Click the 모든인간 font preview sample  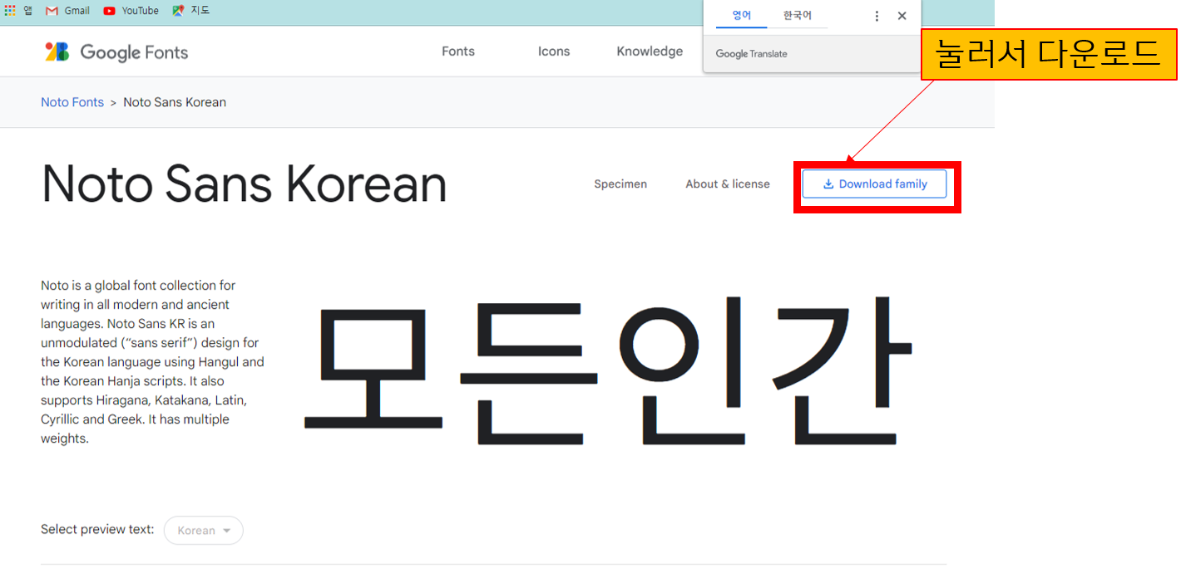(x=608, y=370)
